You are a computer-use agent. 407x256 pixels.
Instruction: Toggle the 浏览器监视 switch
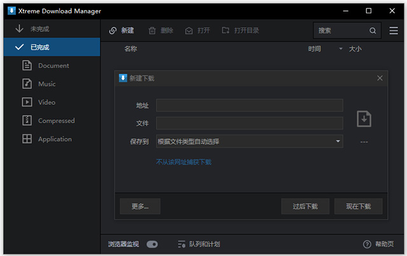[x=152, y=244]
